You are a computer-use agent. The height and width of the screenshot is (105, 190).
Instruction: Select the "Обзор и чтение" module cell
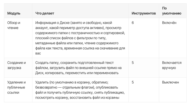click(14, 25)
